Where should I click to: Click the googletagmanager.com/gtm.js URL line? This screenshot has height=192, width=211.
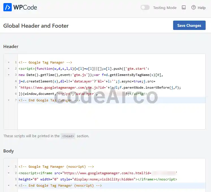[100, 88]
